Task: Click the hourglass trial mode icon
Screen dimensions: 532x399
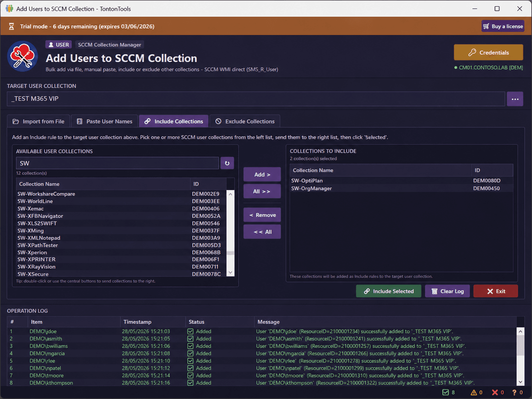Action: (11, 26)
